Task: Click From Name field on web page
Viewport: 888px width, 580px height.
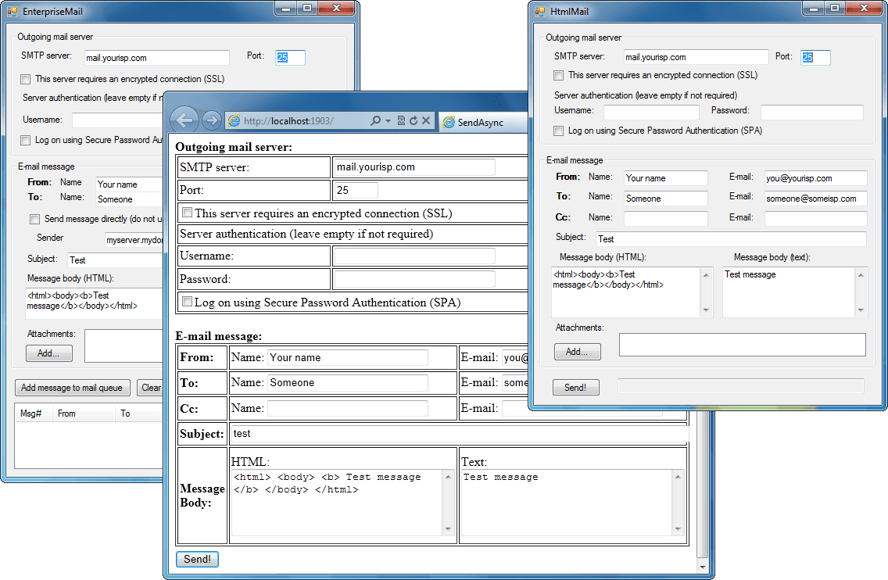Action: click(x=348, y=357)
